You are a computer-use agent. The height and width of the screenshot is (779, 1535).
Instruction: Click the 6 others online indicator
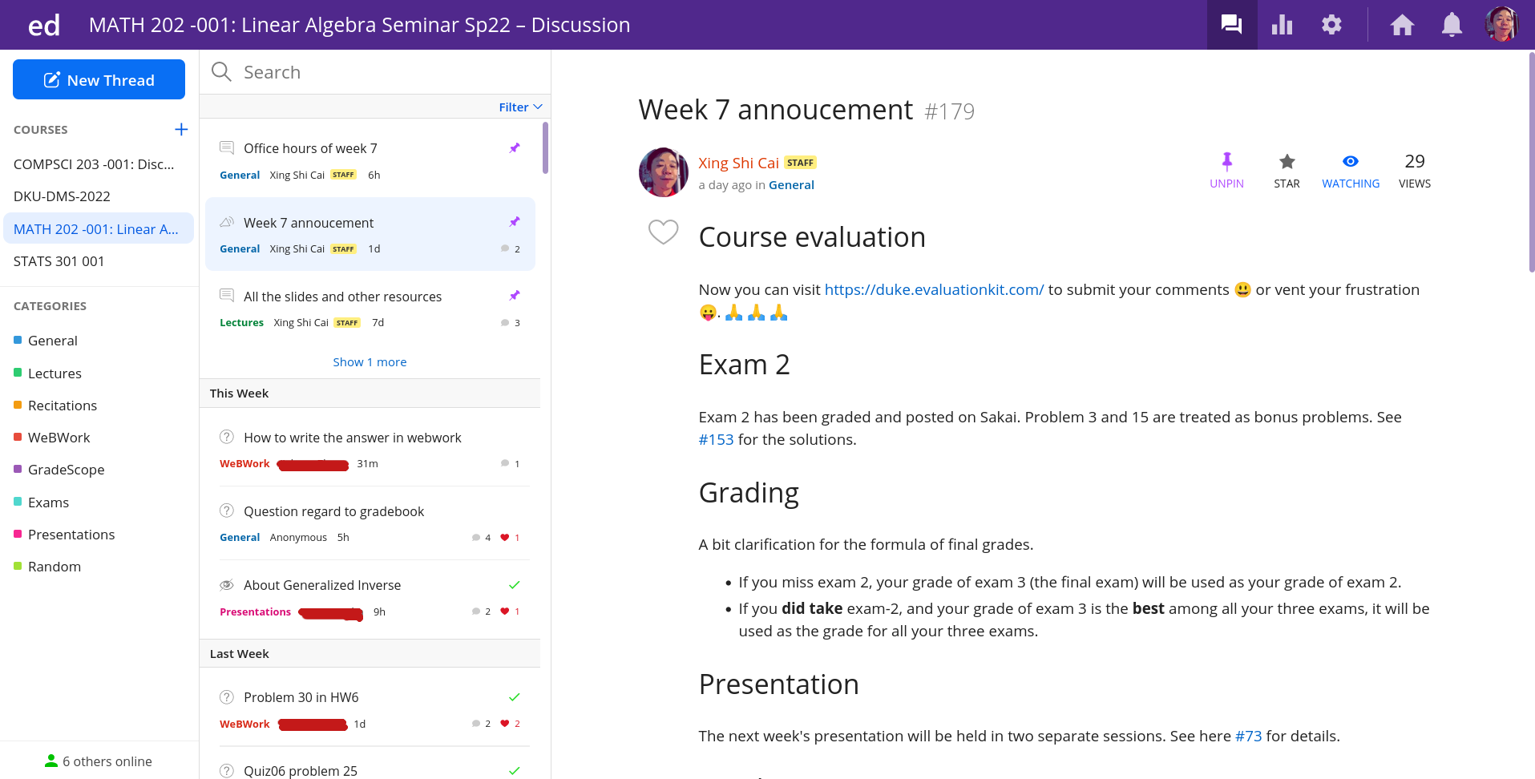tap(99, 761)
